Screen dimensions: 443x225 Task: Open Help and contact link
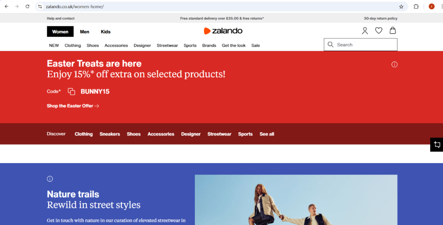tap(61, 18)
